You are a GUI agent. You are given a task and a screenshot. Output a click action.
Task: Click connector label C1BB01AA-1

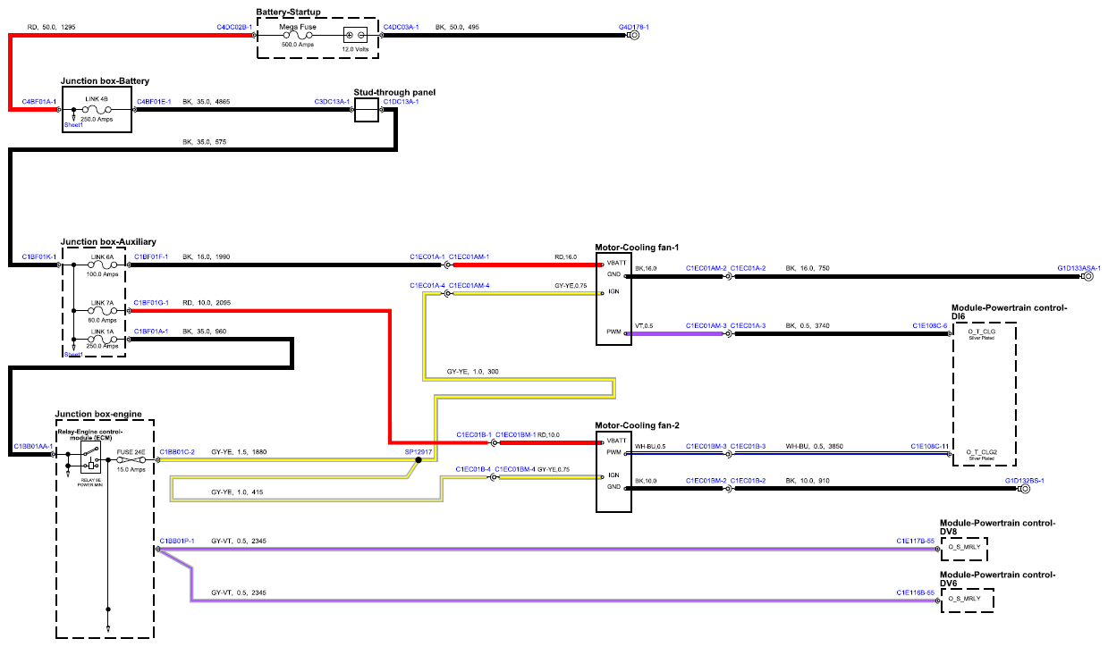click(34, 445)
